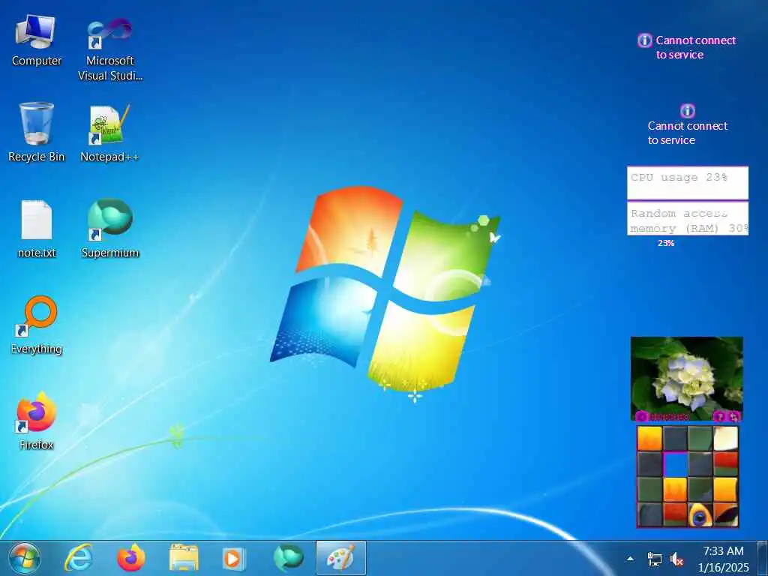Select the Everything search shortcut

[36, 325]
